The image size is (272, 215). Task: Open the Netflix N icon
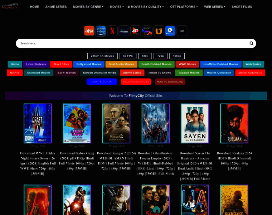tap(112, 31)
